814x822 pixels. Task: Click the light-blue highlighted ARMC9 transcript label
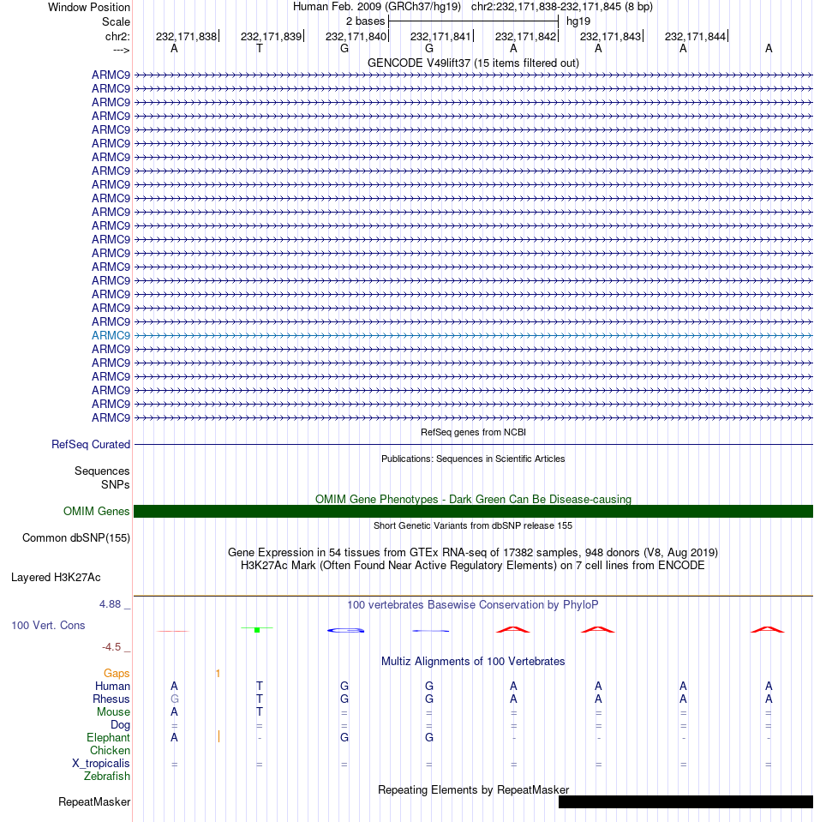point(111,335)
